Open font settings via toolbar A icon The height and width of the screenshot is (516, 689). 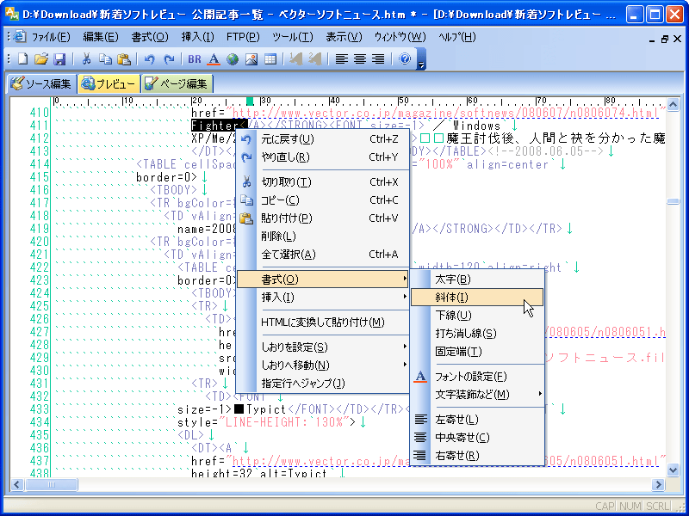coord(214,58)
